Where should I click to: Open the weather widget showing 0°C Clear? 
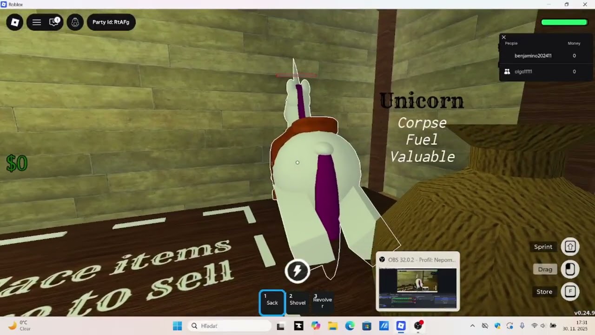click(20, 326)
